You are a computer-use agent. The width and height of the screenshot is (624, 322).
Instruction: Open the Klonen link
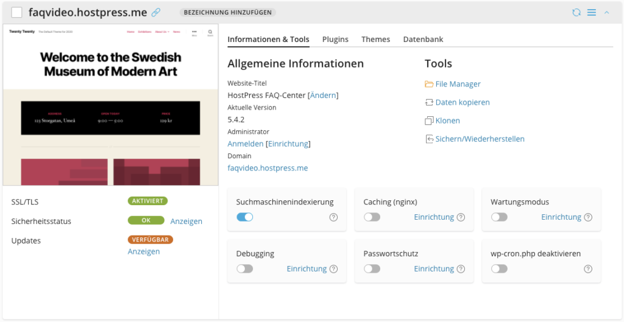click(448, 121)
